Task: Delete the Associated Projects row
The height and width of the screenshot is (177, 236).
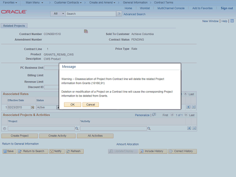Action: point(194,128)
